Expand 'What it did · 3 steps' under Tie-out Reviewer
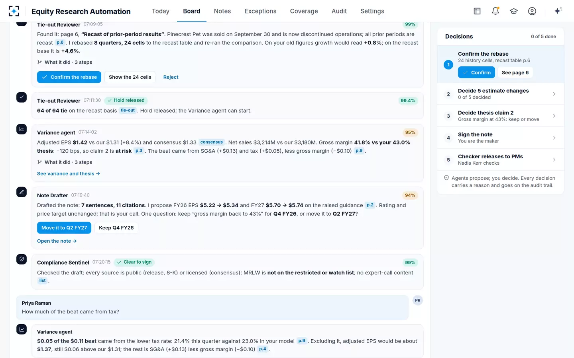574x358 pixels. coord(65,62)
